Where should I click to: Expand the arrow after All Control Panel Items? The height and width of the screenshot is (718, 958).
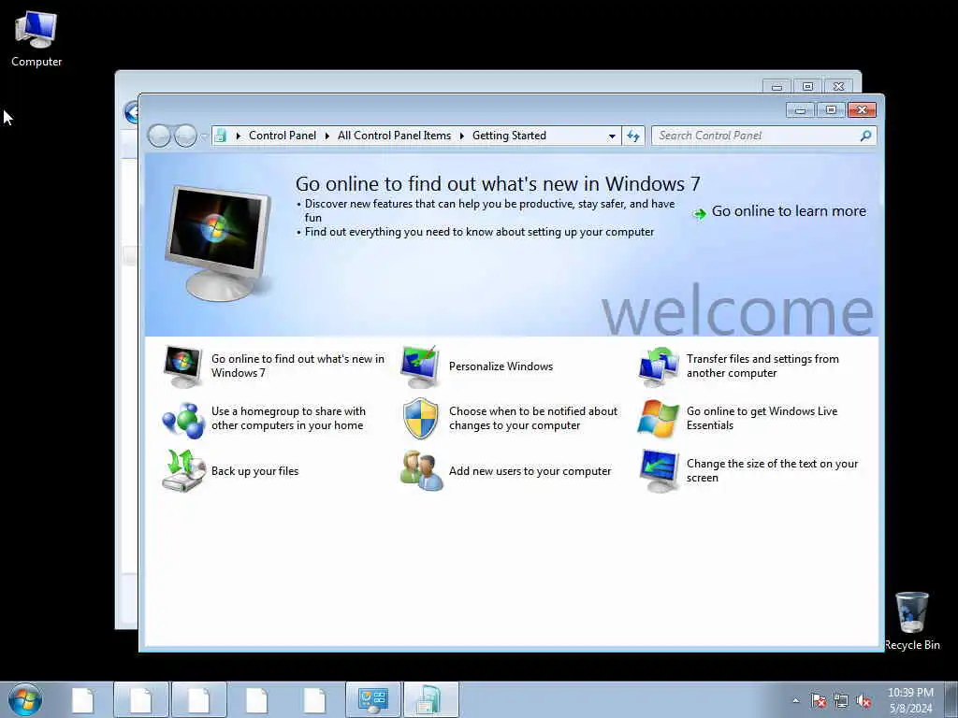point(461,136)
